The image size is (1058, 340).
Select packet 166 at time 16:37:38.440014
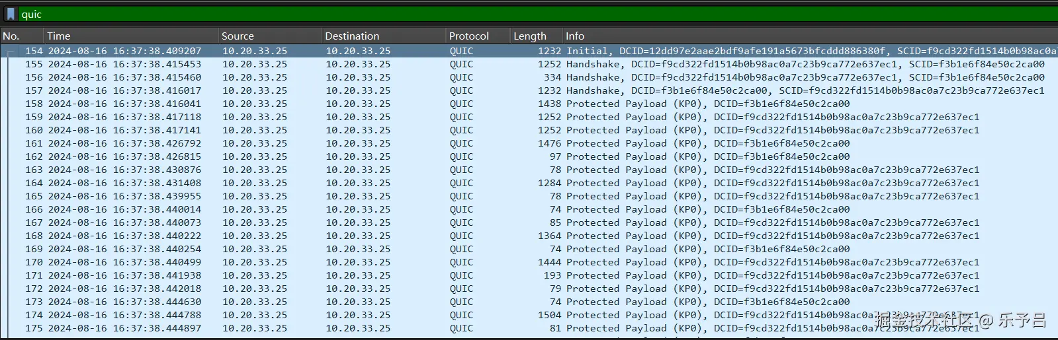point(529,209)
